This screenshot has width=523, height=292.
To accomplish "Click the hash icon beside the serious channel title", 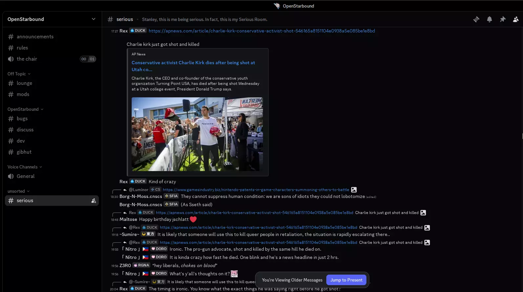I will tap(110, 19).
